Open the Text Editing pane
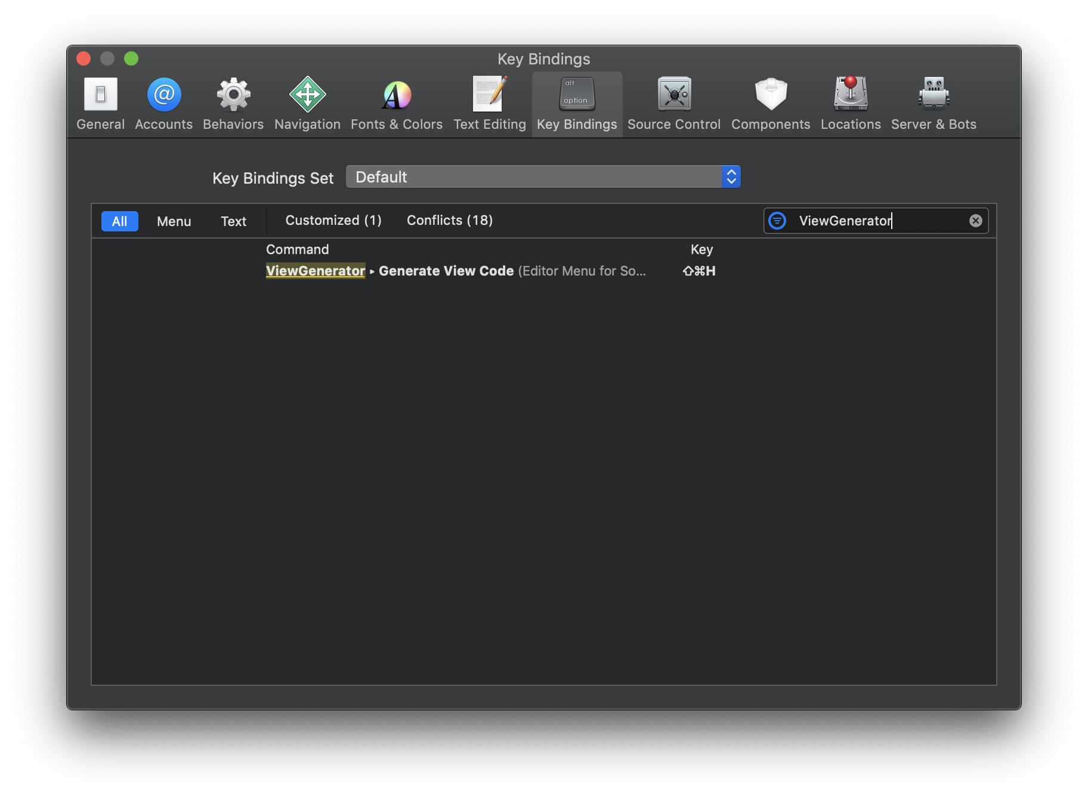Image resolution: width=1088 pixels, height=798 pixels. click(490, 104)
